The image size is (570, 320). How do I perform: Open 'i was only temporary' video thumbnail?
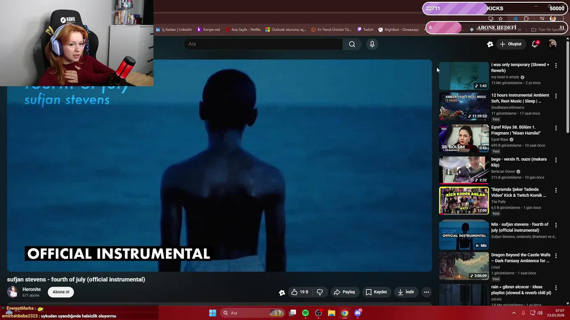point(464,76)
